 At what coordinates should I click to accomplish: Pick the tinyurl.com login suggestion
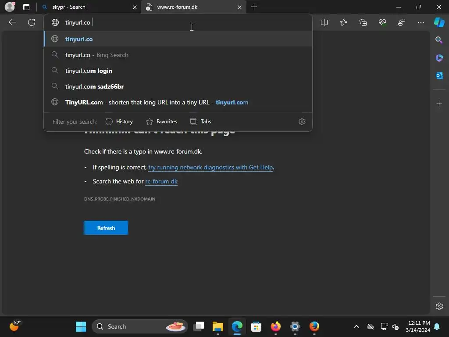tap(178, 71)
